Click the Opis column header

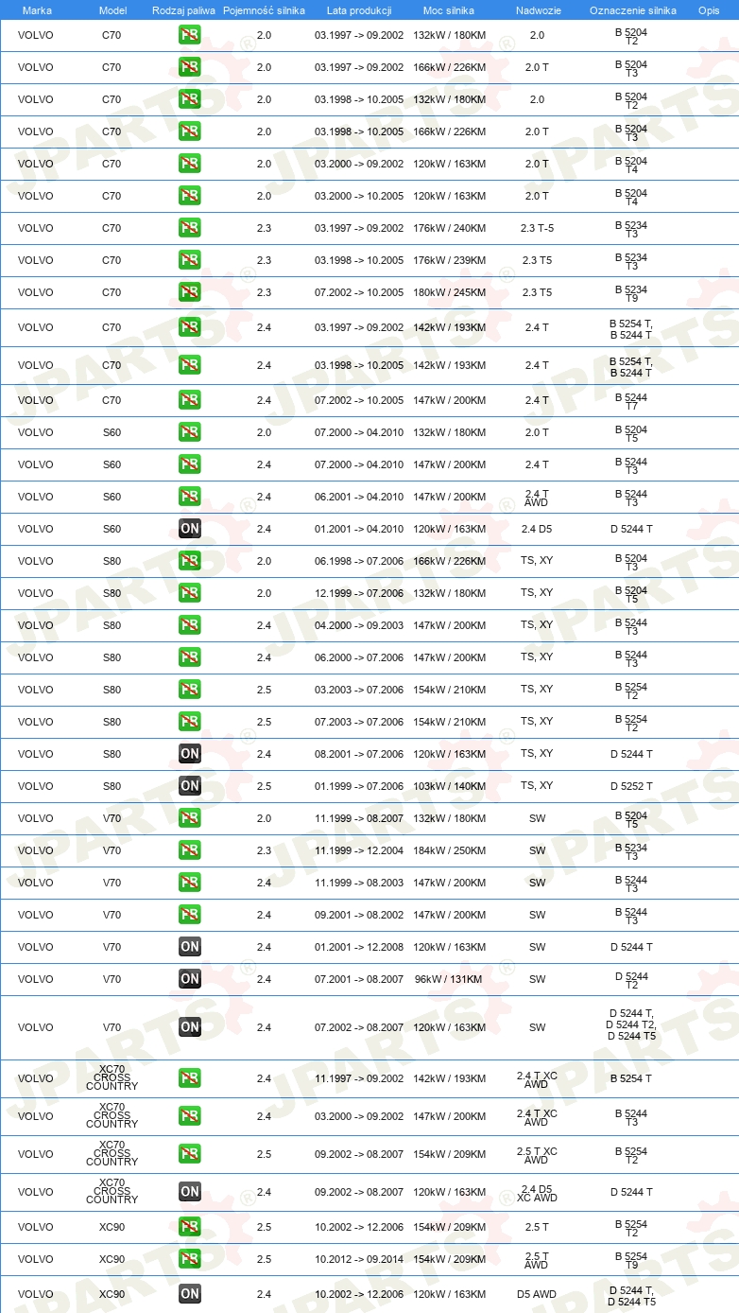coord(709,10)
